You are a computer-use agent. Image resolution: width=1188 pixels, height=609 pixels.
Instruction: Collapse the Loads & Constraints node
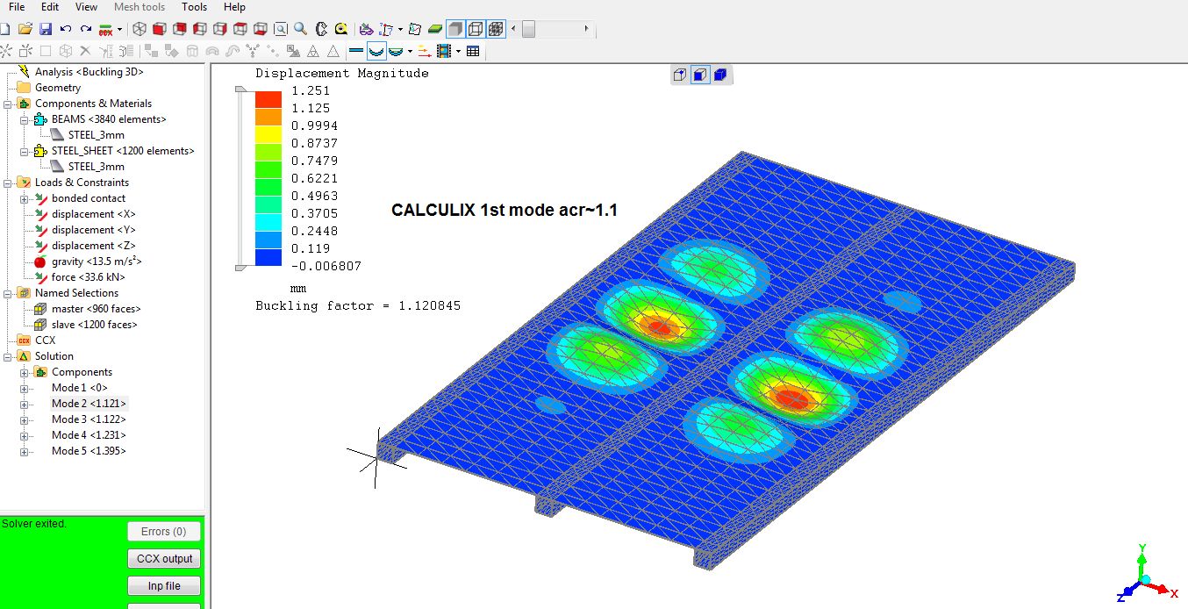(8, 183)
